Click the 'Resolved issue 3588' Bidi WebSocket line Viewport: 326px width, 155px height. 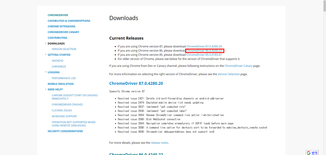[x=149, y=119]
